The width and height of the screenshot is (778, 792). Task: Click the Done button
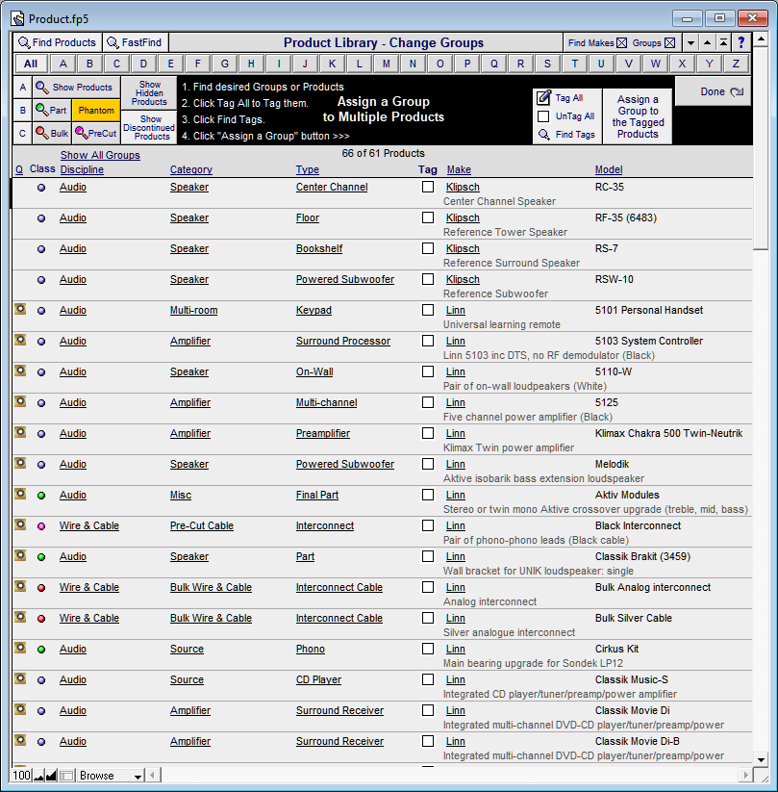[713, 91]
